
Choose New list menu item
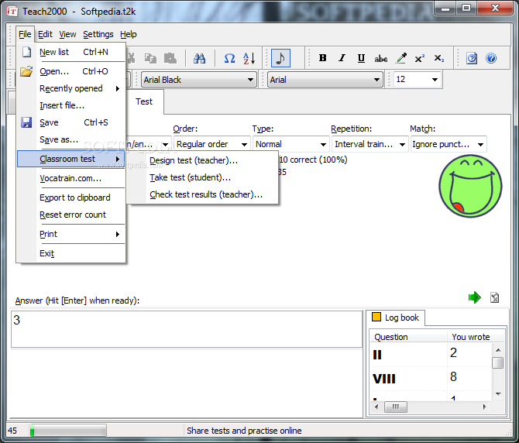(x=71, y=52)
